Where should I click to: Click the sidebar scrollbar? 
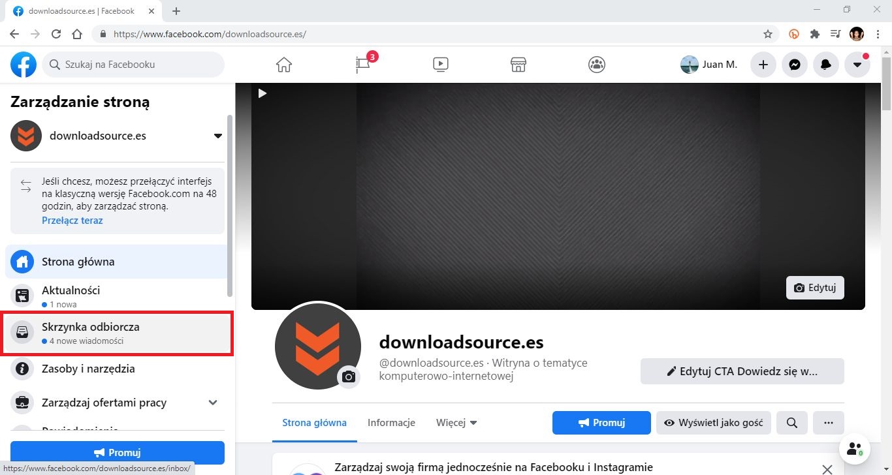tap(229, 205)
